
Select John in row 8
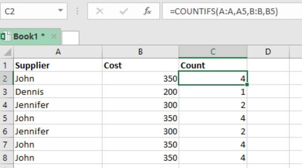(58, 157)
